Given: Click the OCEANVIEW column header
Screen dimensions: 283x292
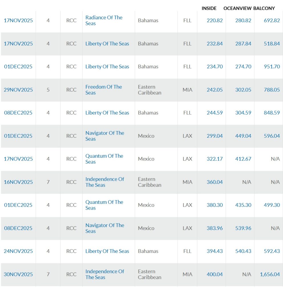Looking at the screenshot, I should [237, 8].
